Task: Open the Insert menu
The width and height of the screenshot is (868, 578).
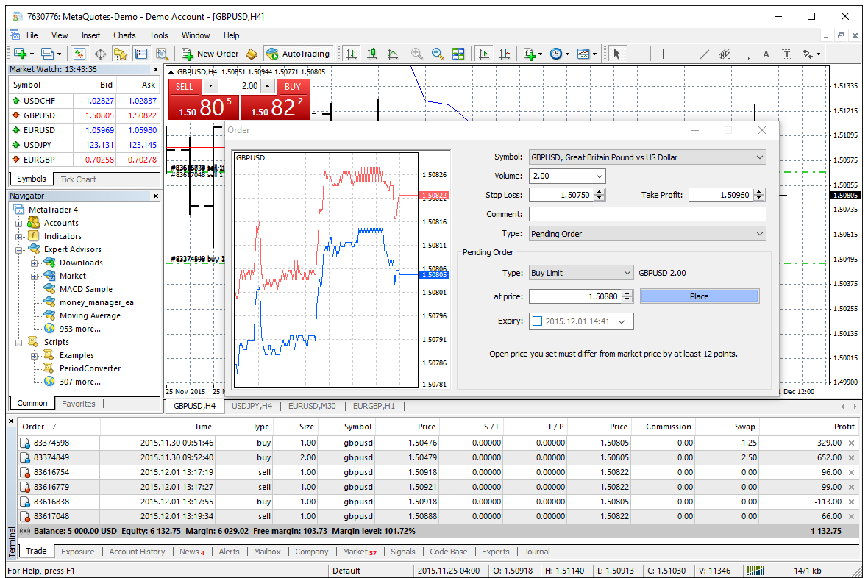Action: coord(90,35)
